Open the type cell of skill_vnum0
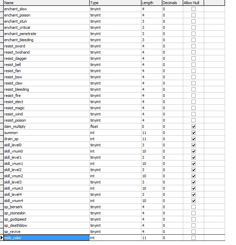This screenshot has width=236, height=245. (x=115, y=151)
